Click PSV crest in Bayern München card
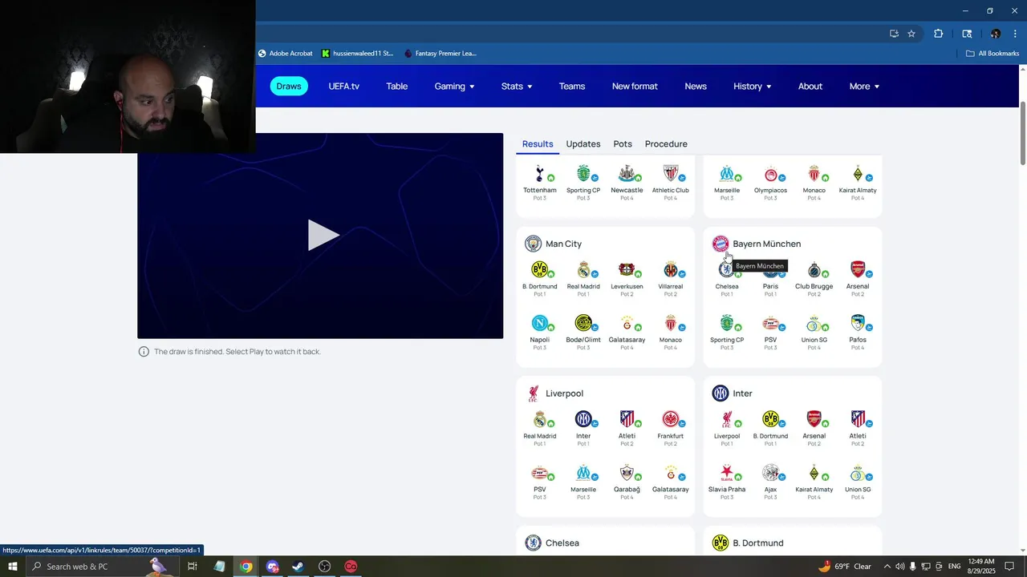Image resolution: width=1027 pixels, height=577 pixels. pyautogui.click(x=770, y=323)
